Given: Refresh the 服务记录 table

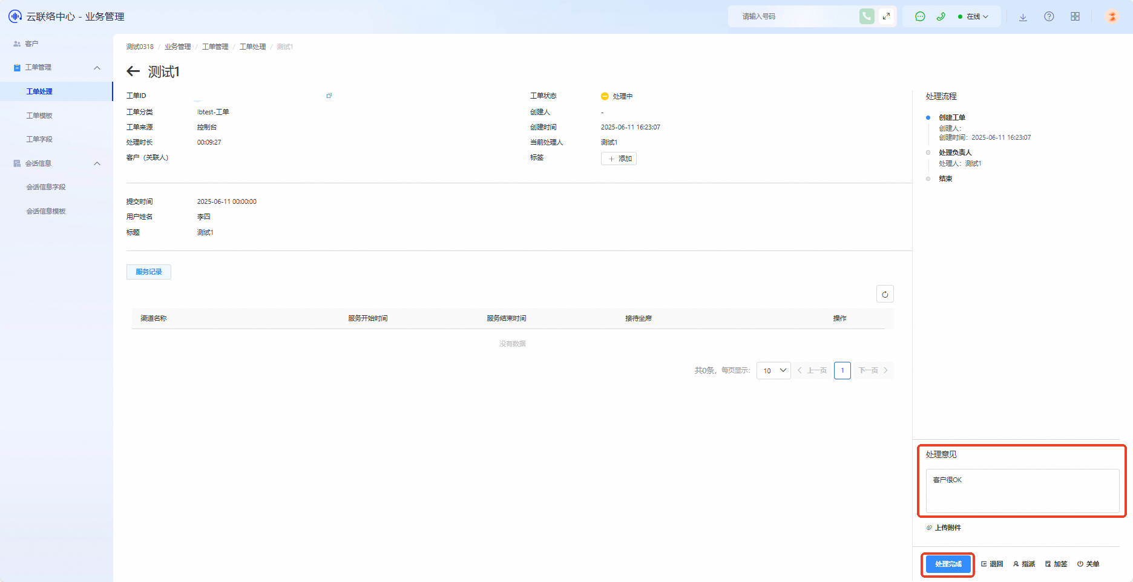Looking at the screenshot, I should tap(885, 294).
